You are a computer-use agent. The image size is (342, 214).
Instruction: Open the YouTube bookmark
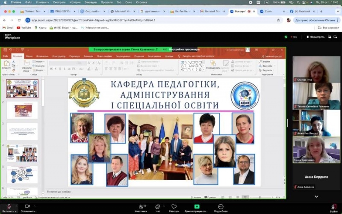click(24, 27)
